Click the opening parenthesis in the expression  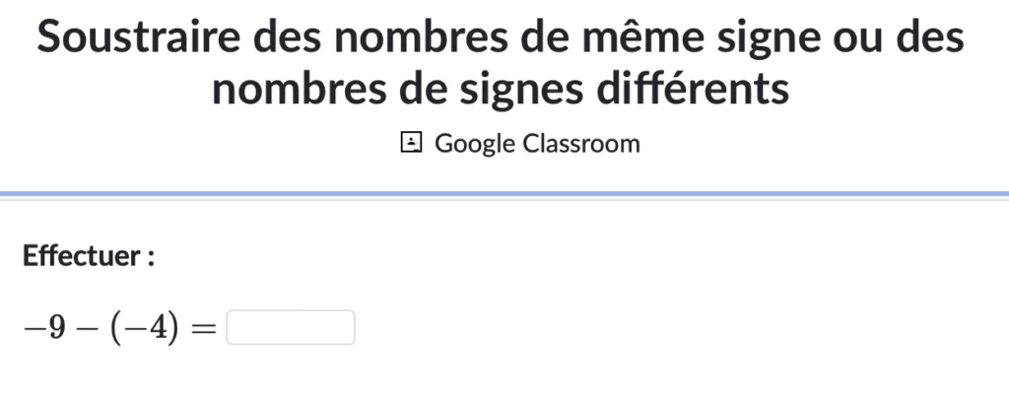(x=114, y=329)
